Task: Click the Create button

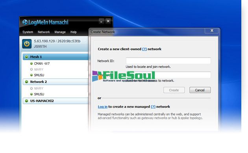Action: coord(174,90)
